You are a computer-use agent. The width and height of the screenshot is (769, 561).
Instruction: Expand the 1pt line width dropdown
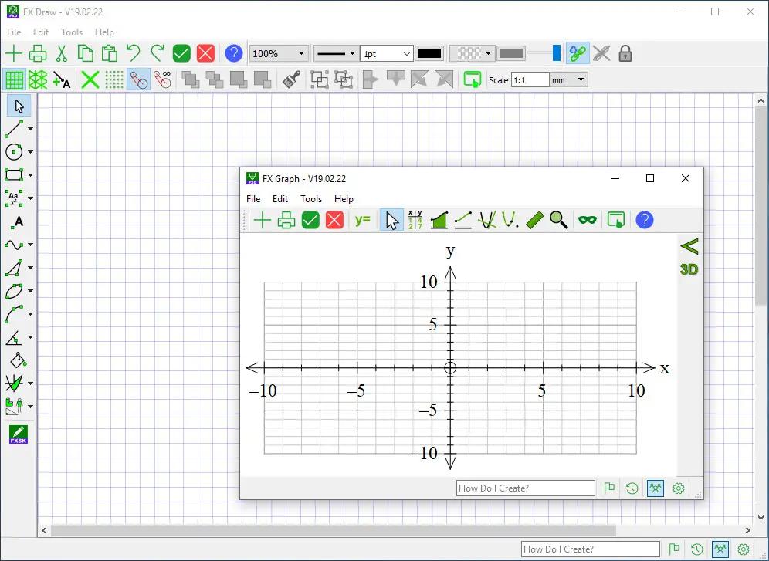tap(387, 54)
